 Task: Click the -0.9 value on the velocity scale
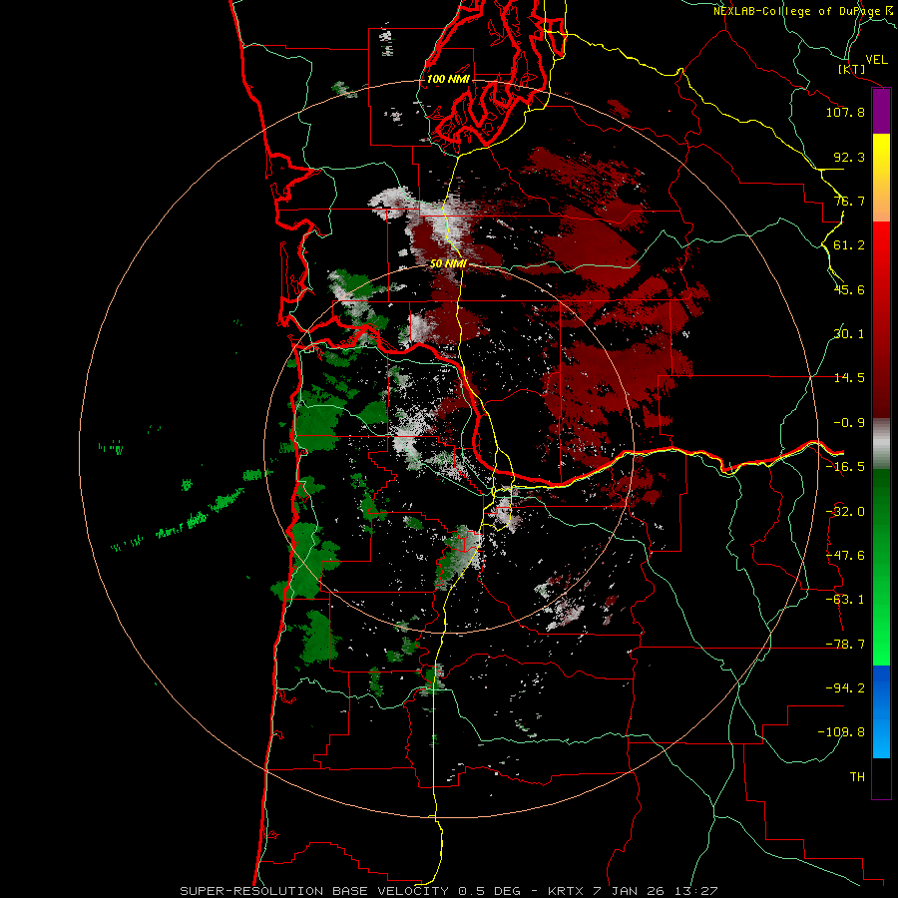(x=849, y=423)
